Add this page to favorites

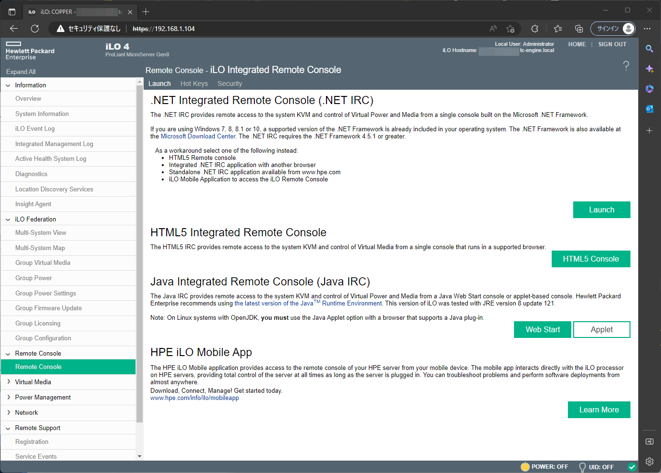[x=510, y=29]
